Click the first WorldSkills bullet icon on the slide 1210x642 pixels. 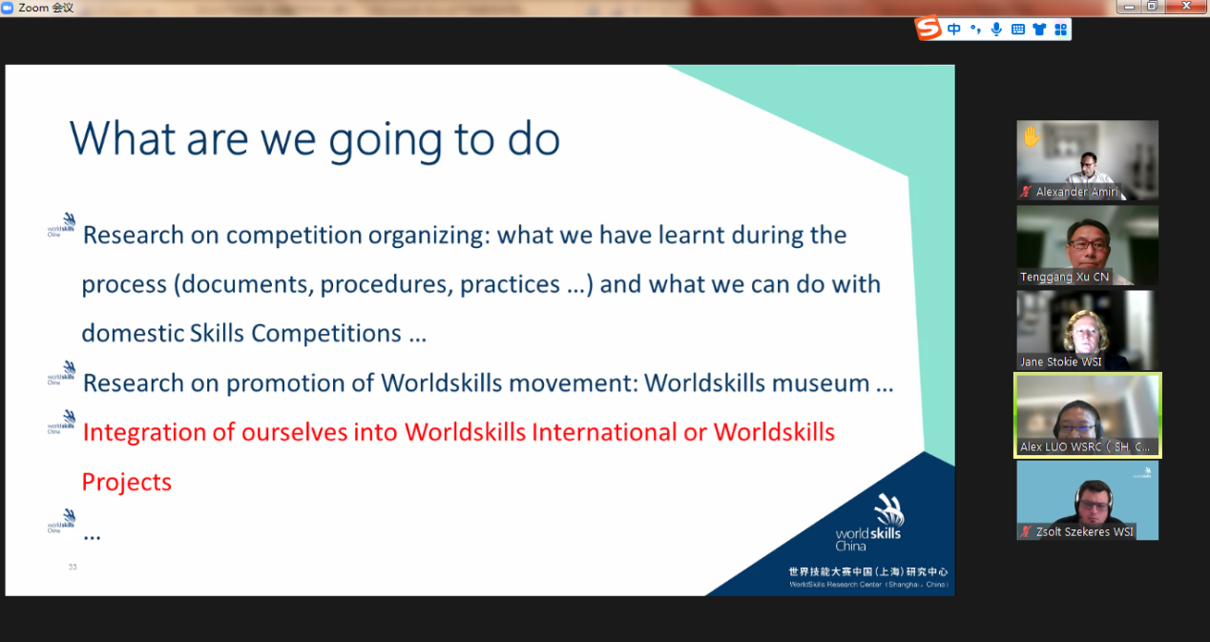[x=62, y=225]
